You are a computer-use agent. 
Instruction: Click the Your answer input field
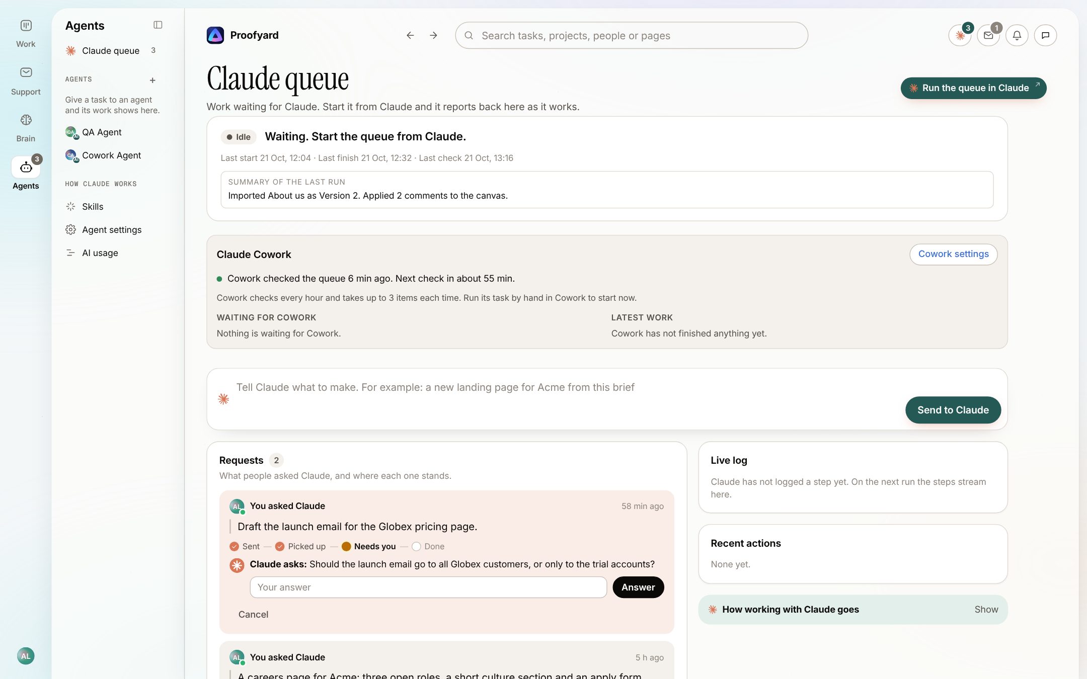(x=428, y=587)
